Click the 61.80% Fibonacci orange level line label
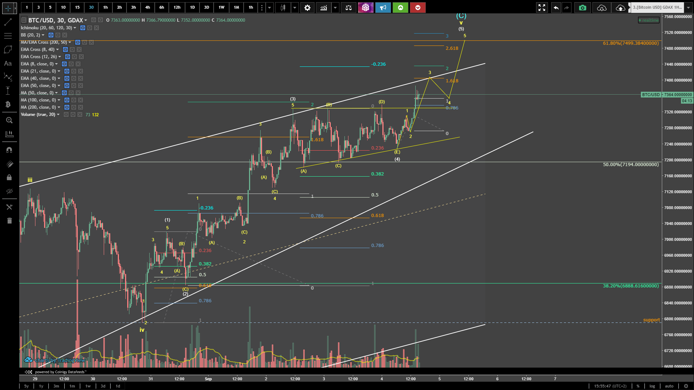Screen dimensions: 694x390 (x=630, y=43)
